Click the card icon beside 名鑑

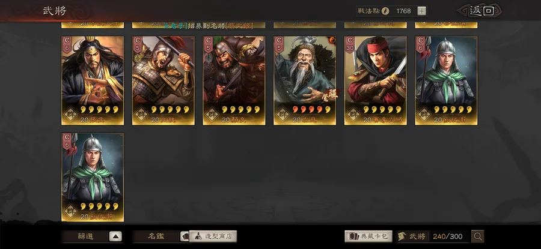pyautogui.click(x=185, y=236)
